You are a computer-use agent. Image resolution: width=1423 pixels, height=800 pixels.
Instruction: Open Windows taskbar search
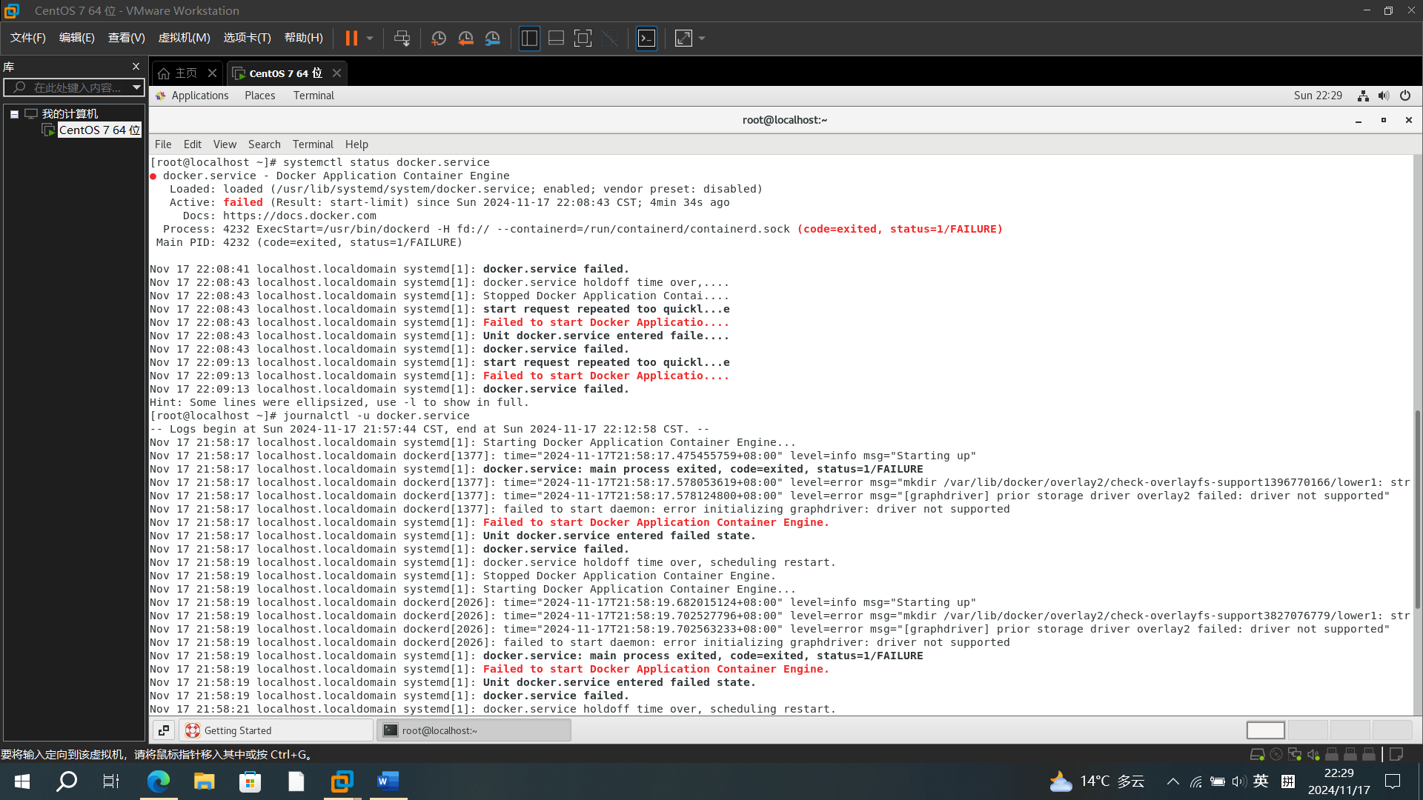67,781
